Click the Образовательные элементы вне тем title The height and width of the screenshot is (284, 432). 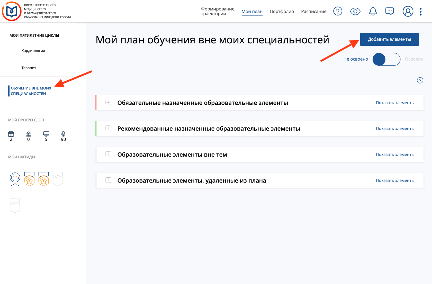click(x=172, y=155)
